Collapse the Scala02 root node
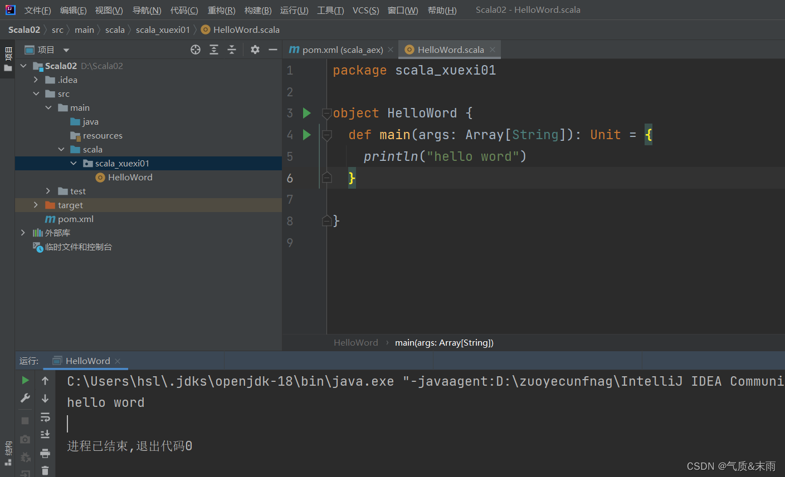 click(23, 66)
